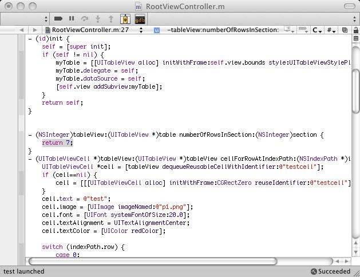The height and width of the screenshot is (277, 360).
Task: Click the horizontal scroll left arrow
Action: (337, 262)
